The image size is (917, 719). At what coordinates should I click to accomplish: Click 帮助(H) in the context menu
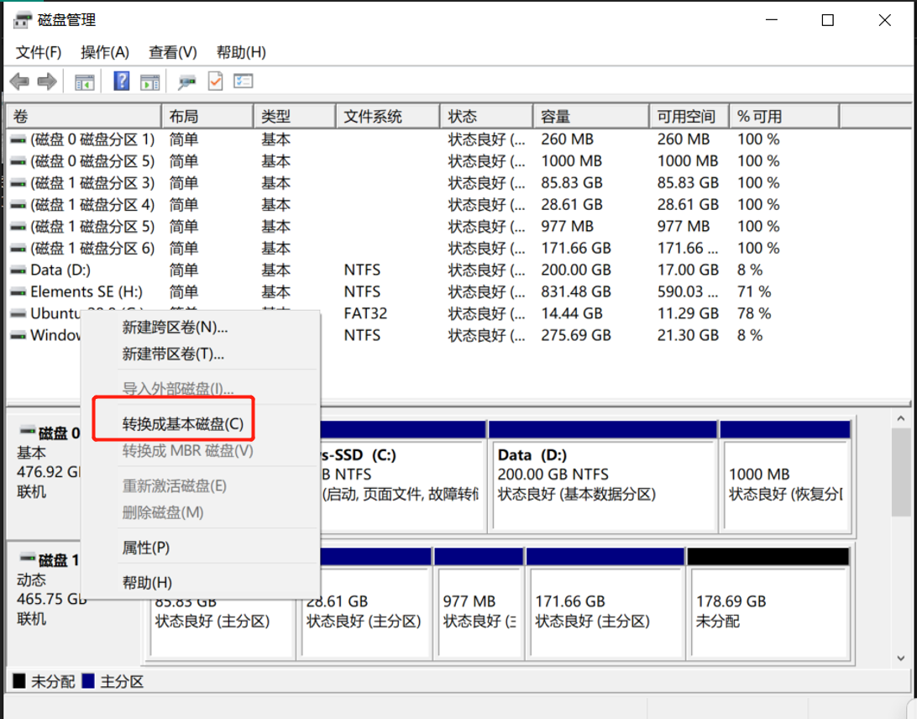click(x=201, y=583)
